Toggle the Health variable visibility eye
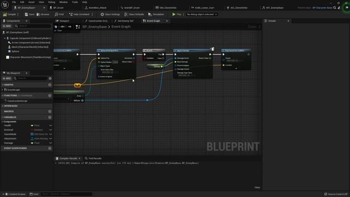This screenshot has width=350, height=197. pos(51,125)
